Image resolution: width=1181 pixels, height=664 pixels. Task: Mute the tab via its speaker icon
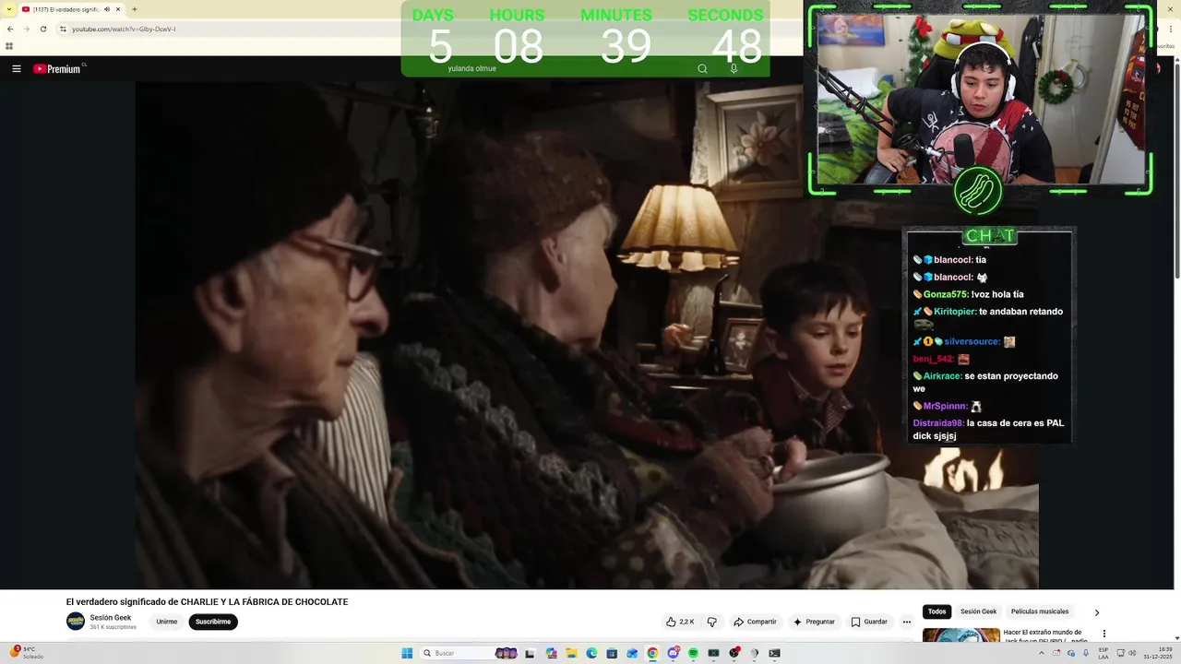coord(107,9)
